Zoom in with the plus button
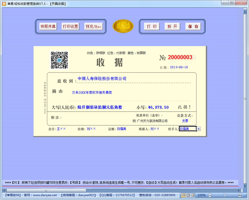Image resolution: width=249 pixels, height=200 pixels. pos(240,195)
